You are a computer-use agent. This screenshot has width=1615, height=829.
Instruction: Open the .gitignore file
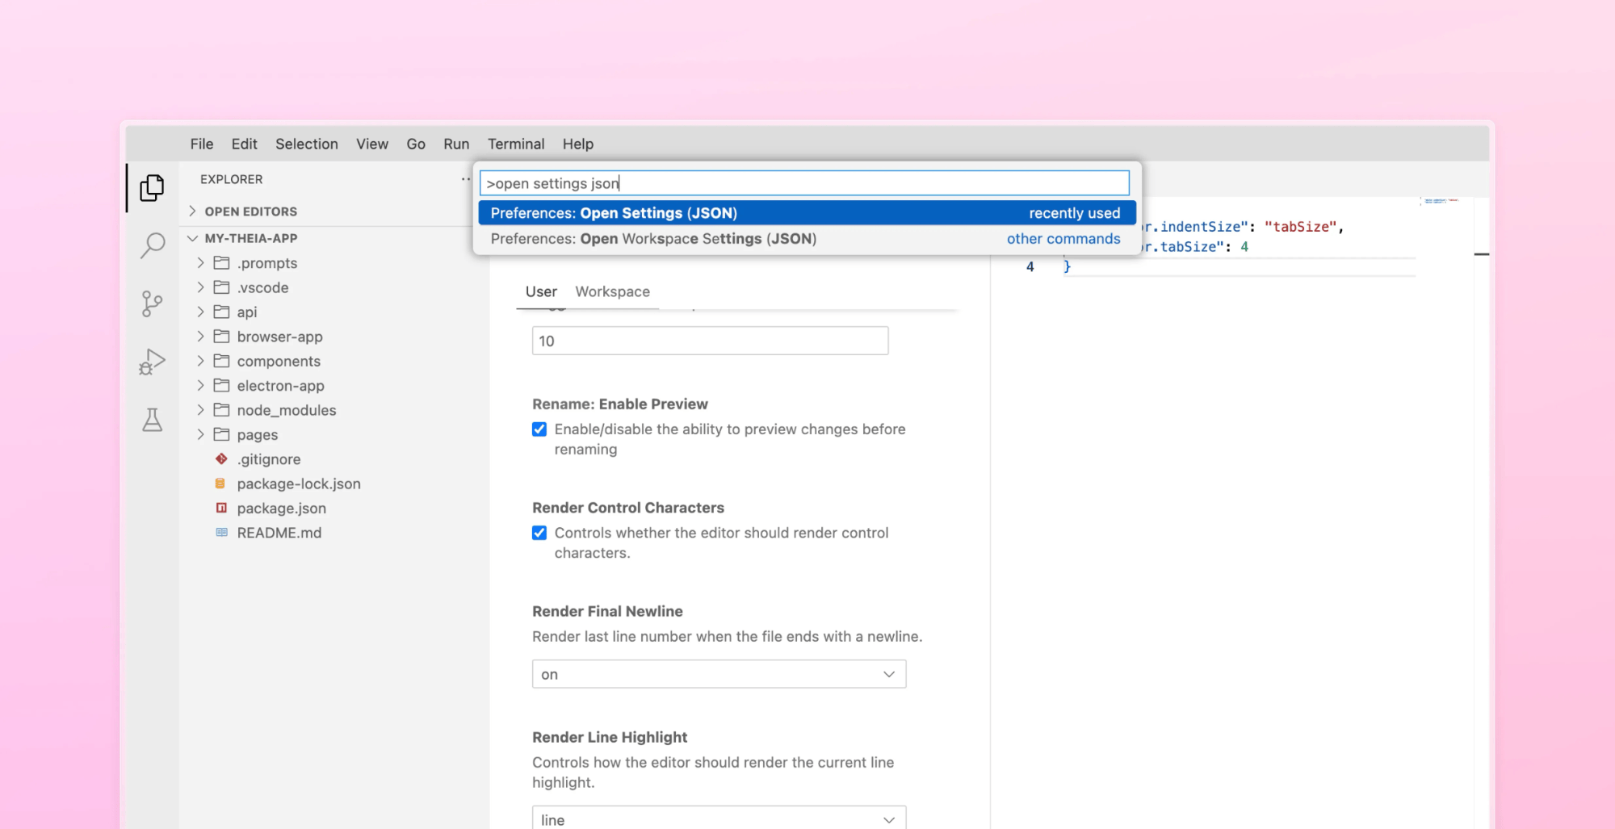point(268,459)
